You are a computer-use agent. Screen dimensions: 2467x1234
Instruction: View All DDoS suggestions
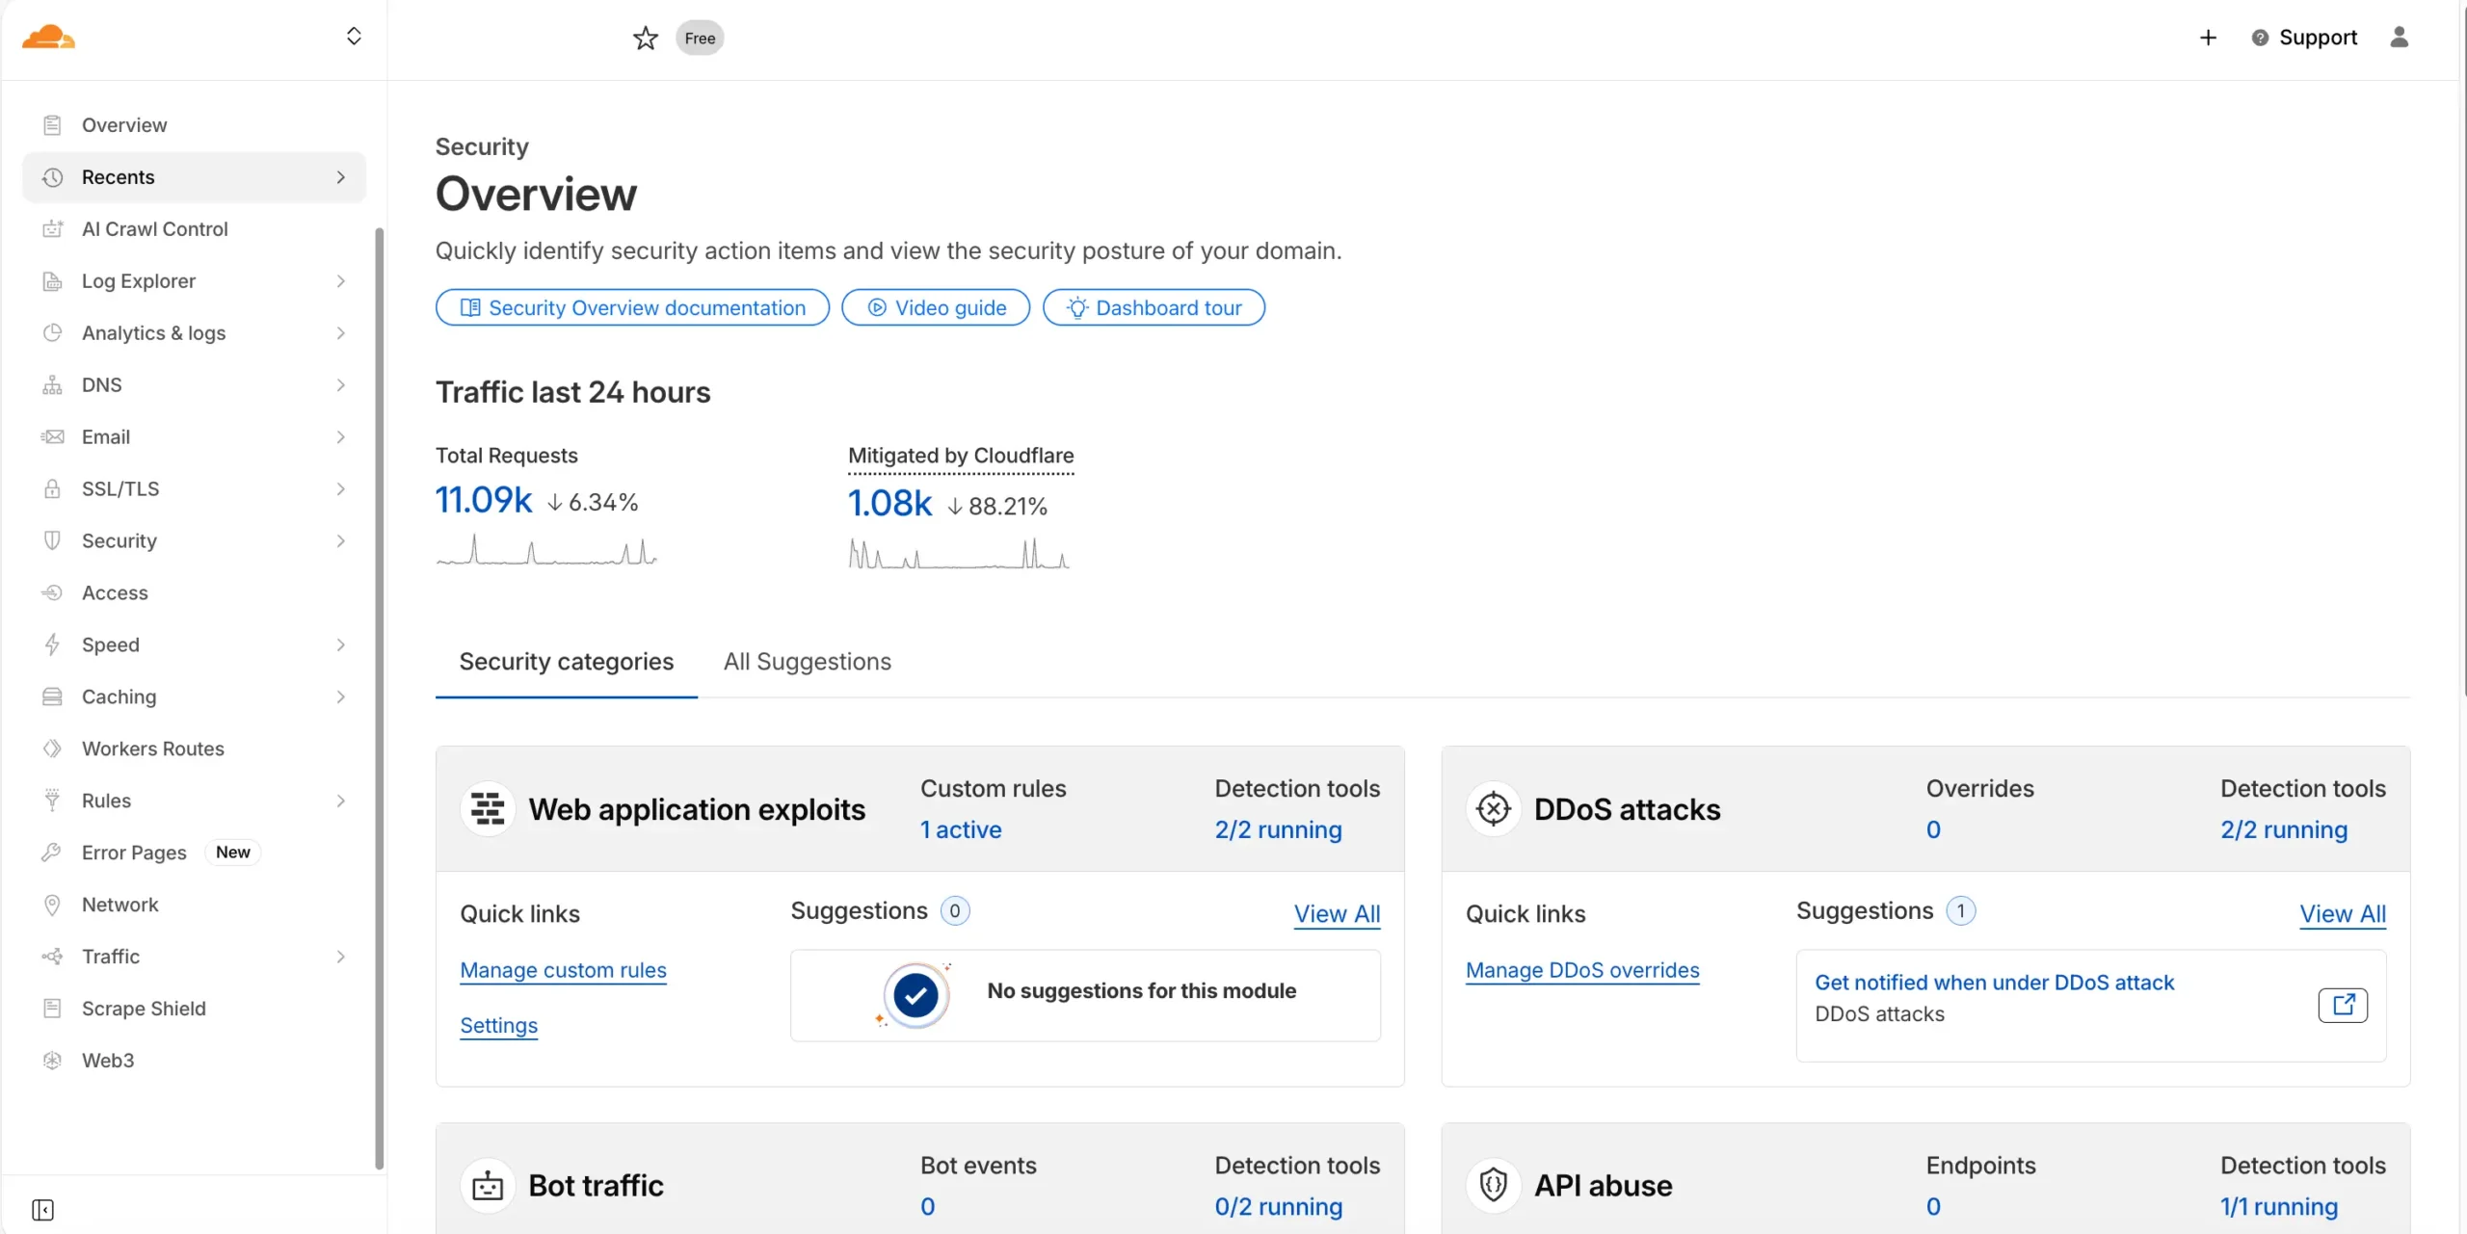click(x=2343, y=915)
